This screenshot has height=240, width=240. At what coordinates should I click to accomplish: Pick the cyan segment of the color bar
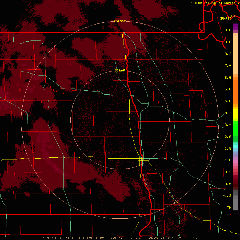click(235, 147)
